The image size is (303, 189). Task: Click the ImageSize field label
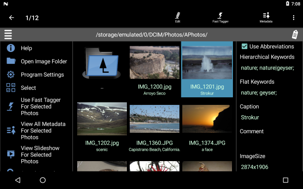click(x=252, y=156)
